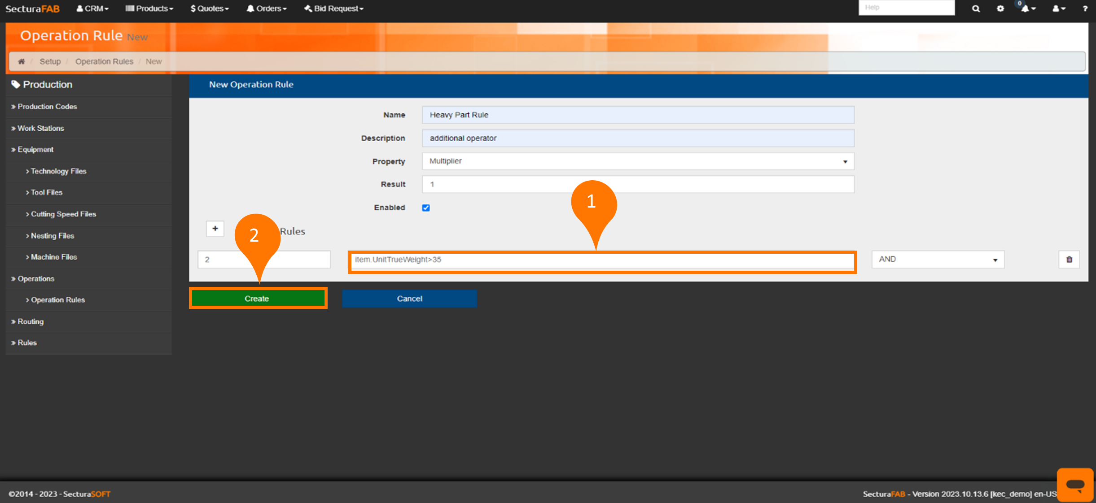Viewport: 1096px width, 503px height.
Task: Click the green Create button
Action: click(x=258, y=299)
